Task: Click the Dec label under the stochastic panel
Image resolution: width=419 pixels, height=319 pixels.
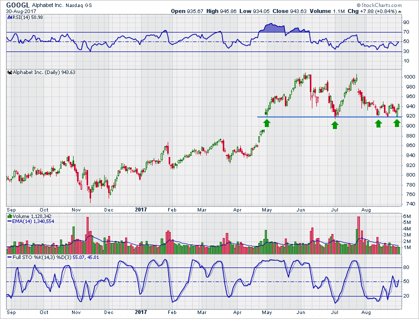Action: tap(109, 312)
